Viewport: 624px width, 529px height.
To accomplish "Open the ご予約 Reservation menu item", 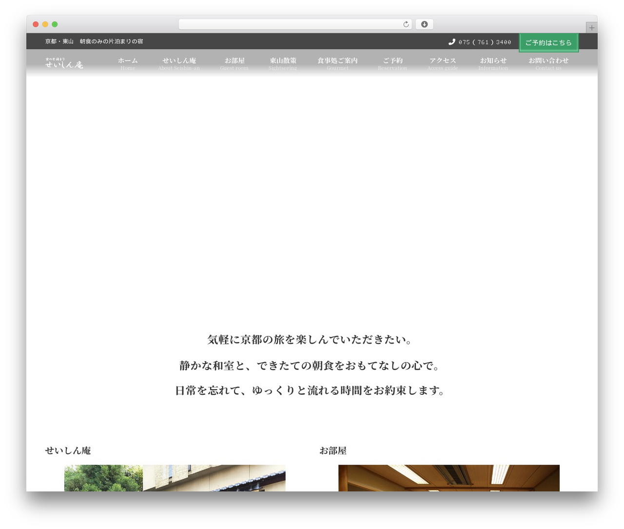I will click(x=392, y=63).
